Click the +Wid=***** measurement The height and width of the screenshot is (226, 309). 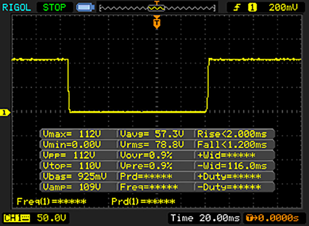(226, 155)
